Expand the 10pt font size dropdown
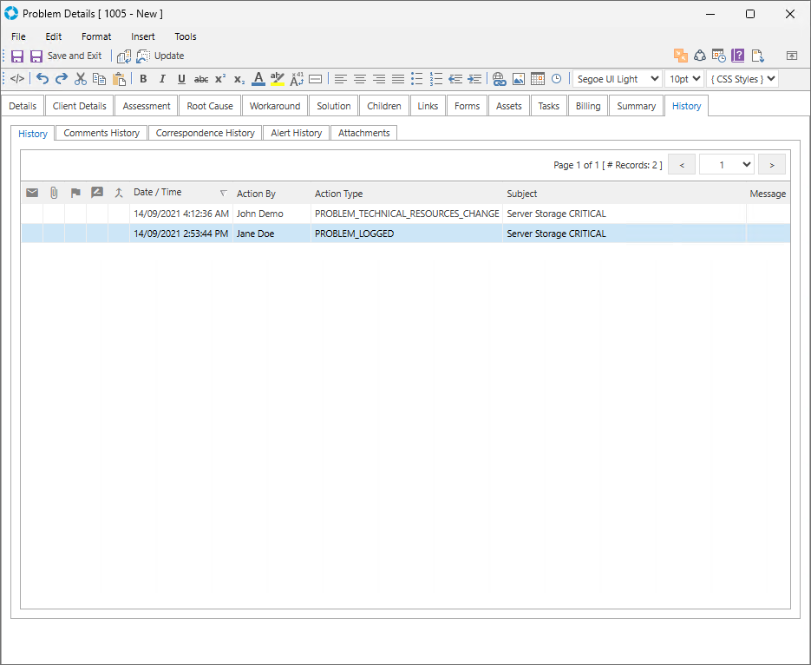Image resolution: width=811 pixels, height=665 pixels. pyautogui.click(x=683, y=79)
